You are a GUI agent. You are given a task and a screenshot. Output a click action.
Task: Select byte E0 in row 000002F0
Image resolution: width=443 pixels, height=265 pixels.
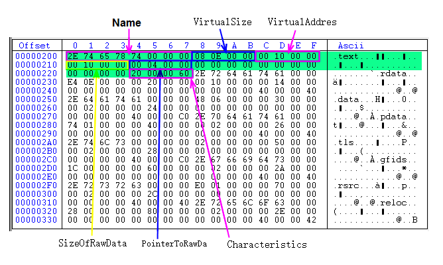pyautogui.click(x=200, y=185)
